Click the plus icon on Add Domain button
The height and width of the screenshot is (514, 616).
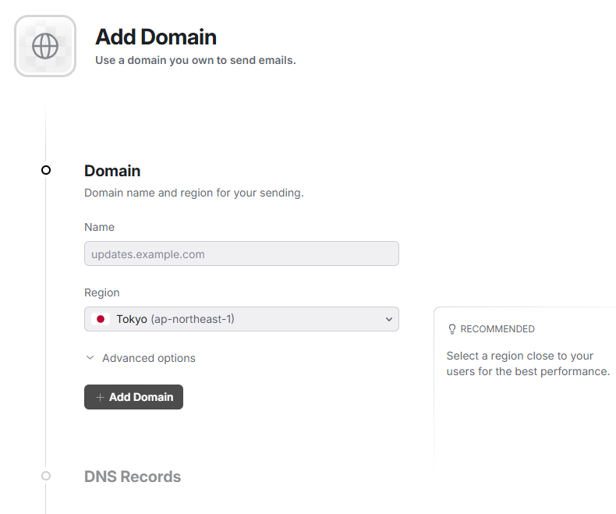[x=100, y=398]
